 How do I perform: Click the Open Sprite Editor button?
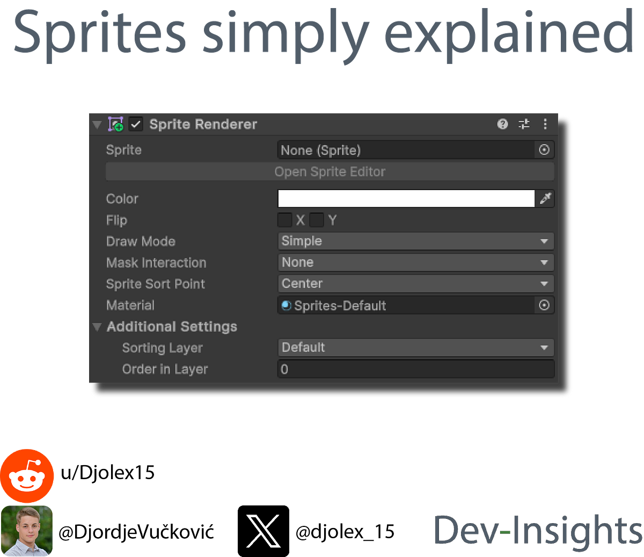tap(330, 171)
